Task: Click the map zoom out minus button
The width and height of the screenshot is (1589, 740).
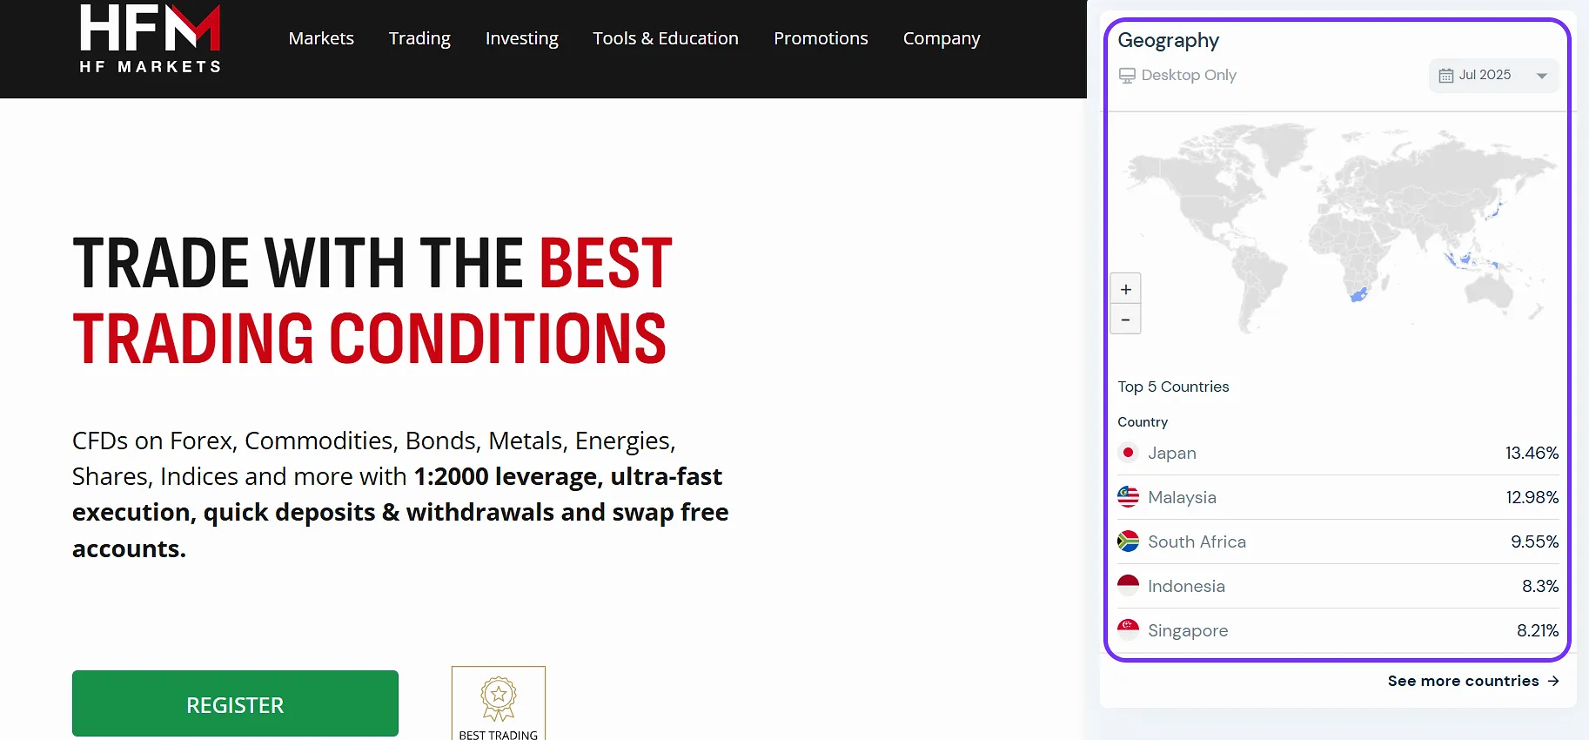Action: 1125,320
